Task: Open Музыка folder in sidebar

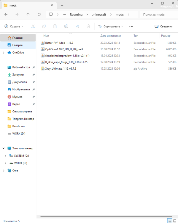Action: click(x=17, y=97)
